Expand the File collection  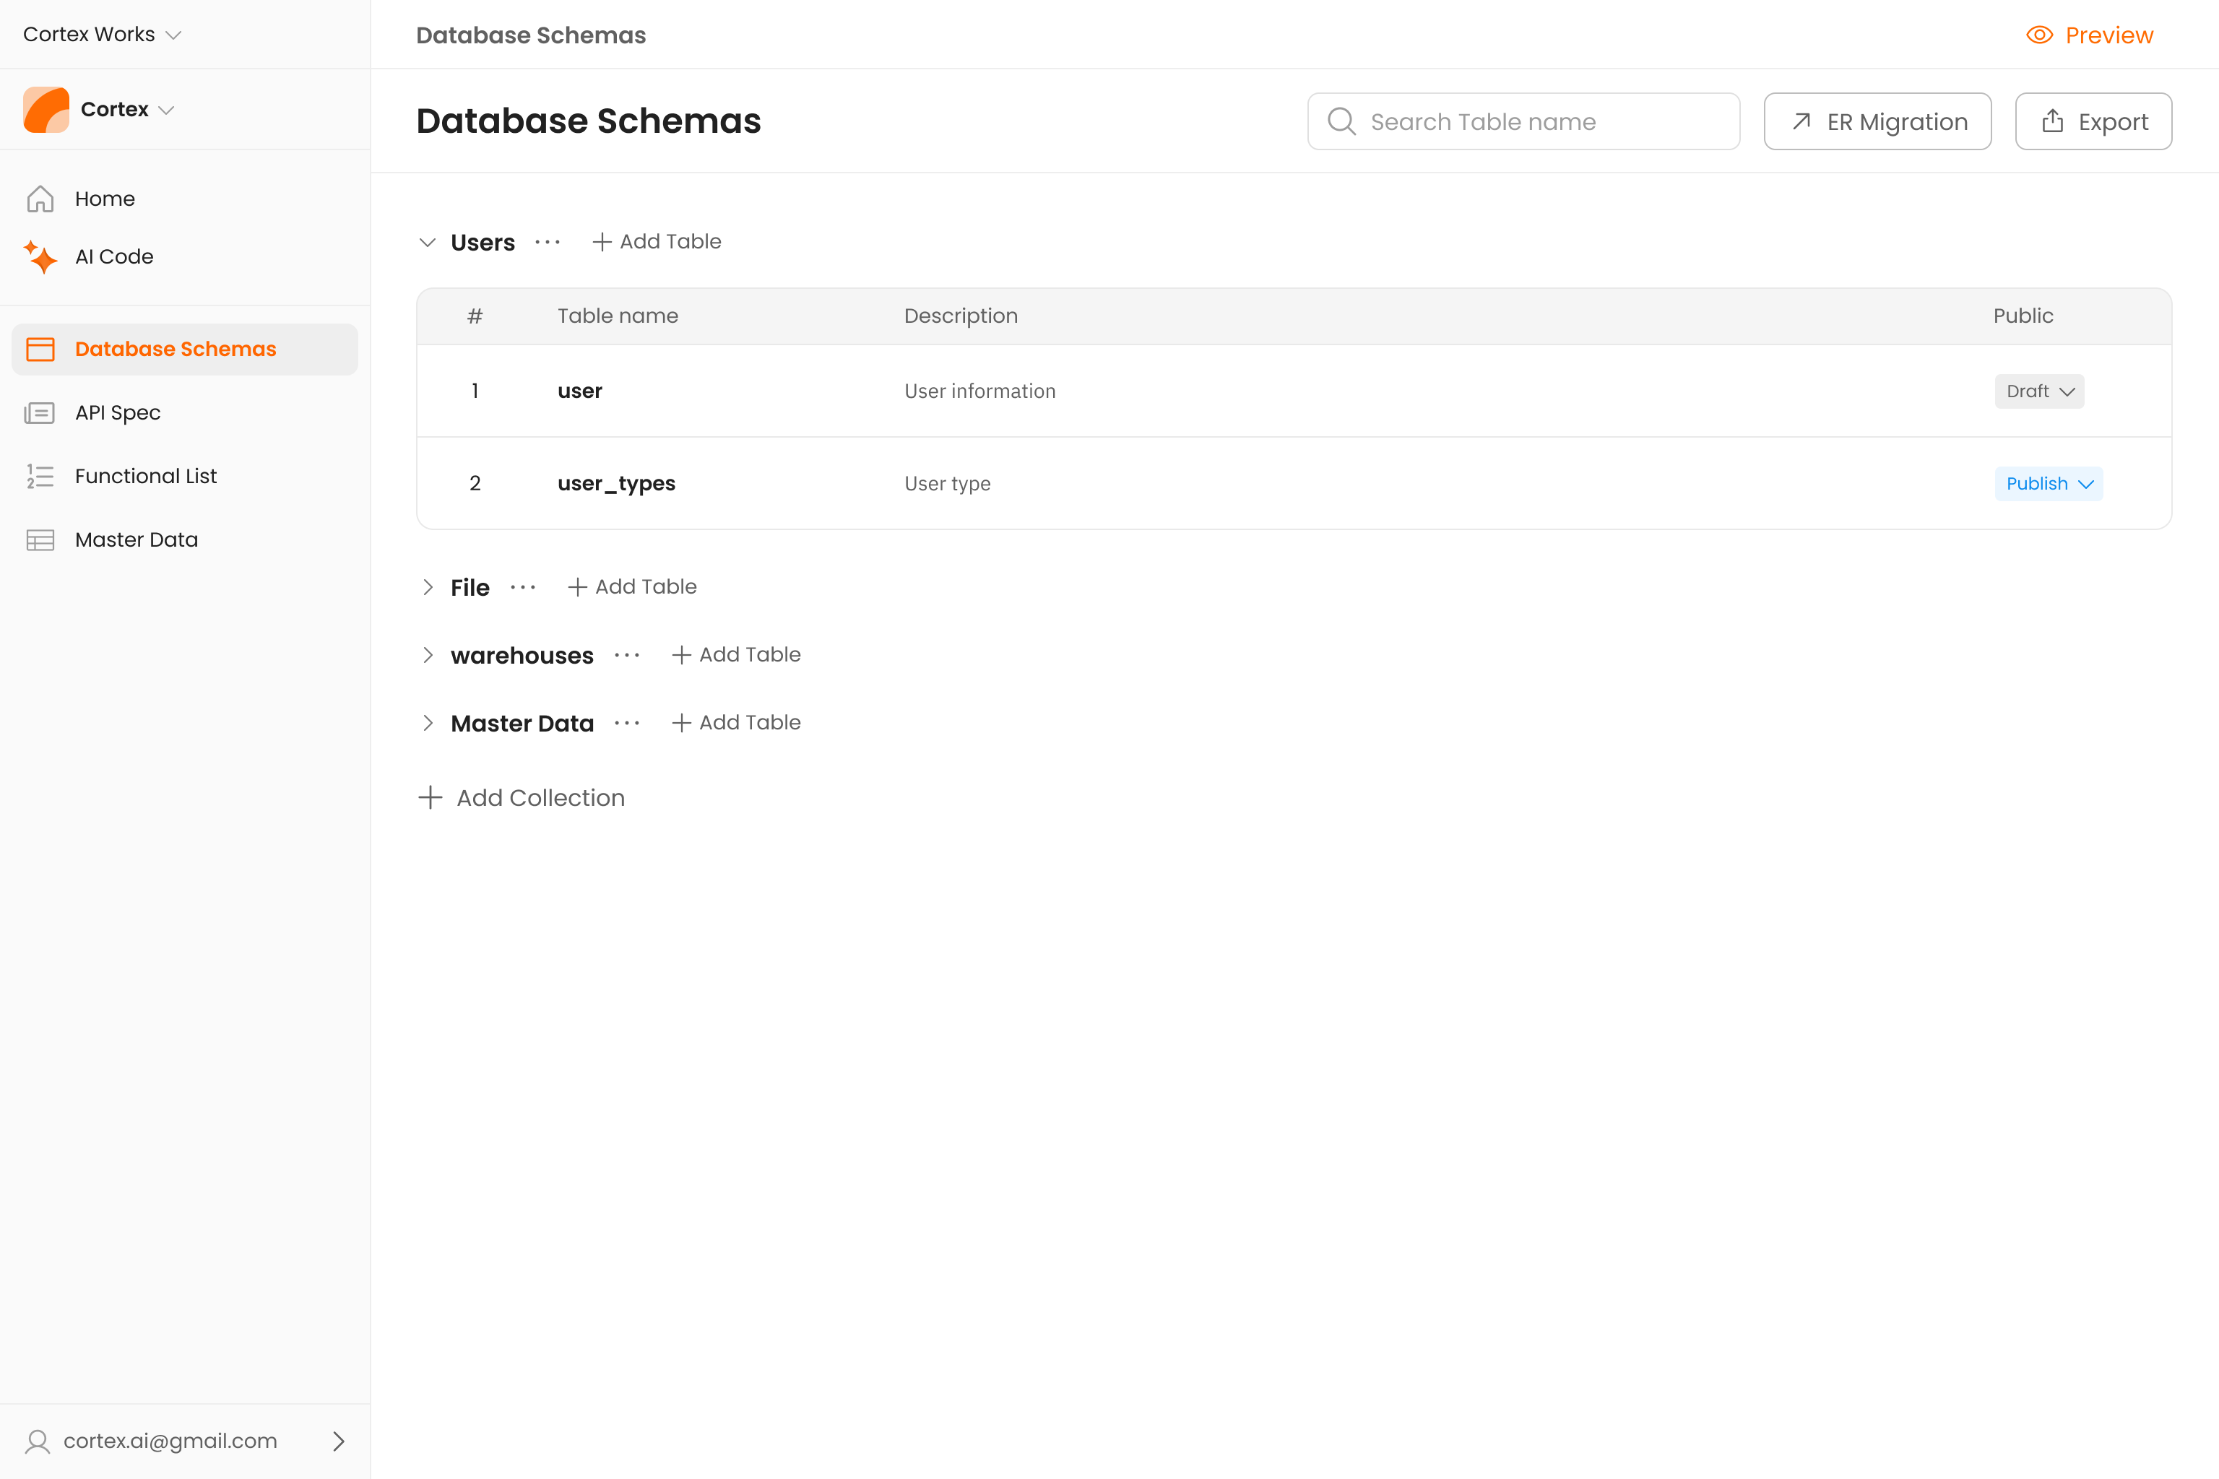tap(428, 588)
